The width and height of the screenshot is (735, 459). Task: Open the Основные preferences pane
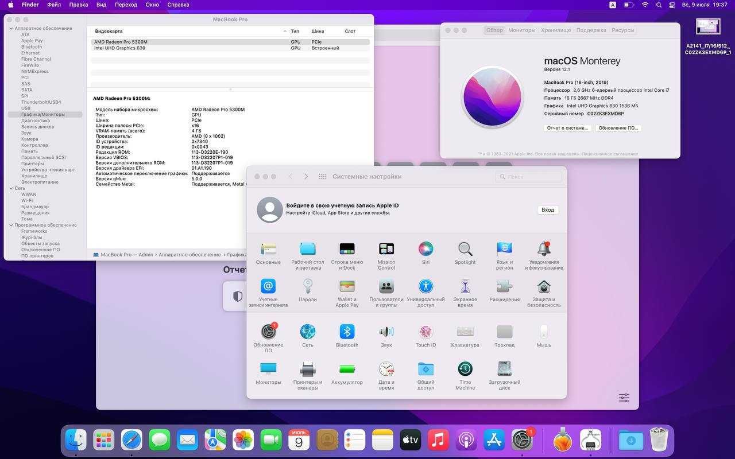[x=268, y=249]
